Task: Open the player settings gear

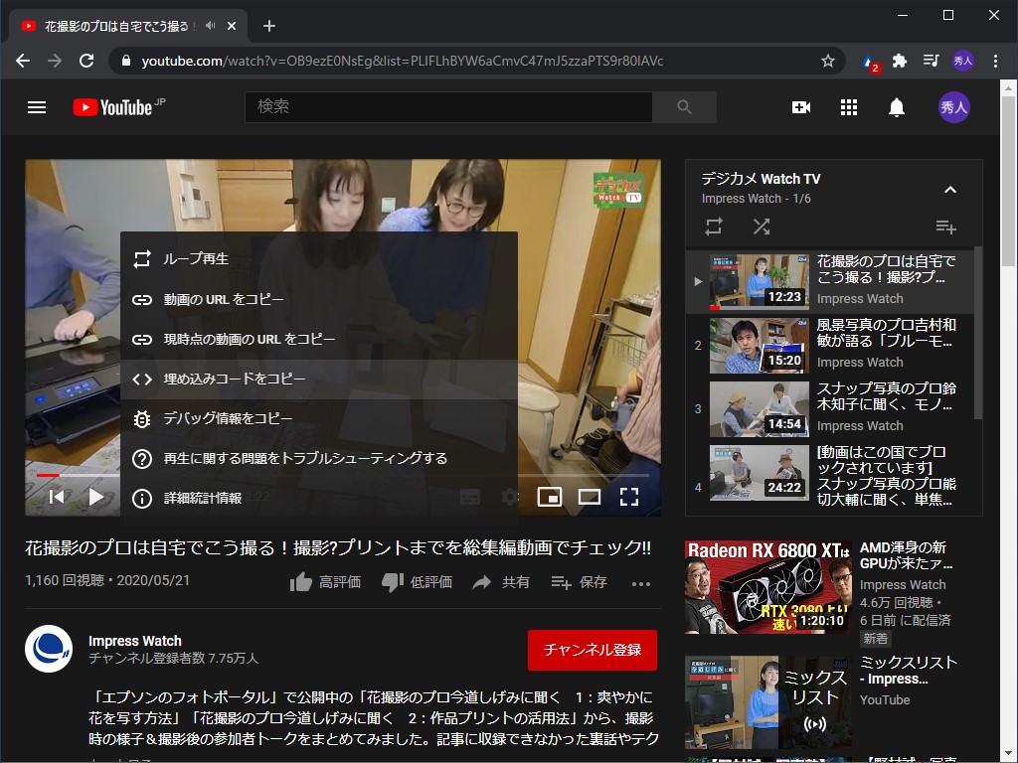Action: coord(509,496)
